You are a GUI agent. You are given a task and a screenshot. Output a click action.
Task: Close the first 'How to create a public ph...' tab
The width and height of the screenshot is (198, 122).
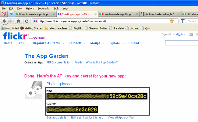[54, 14]
